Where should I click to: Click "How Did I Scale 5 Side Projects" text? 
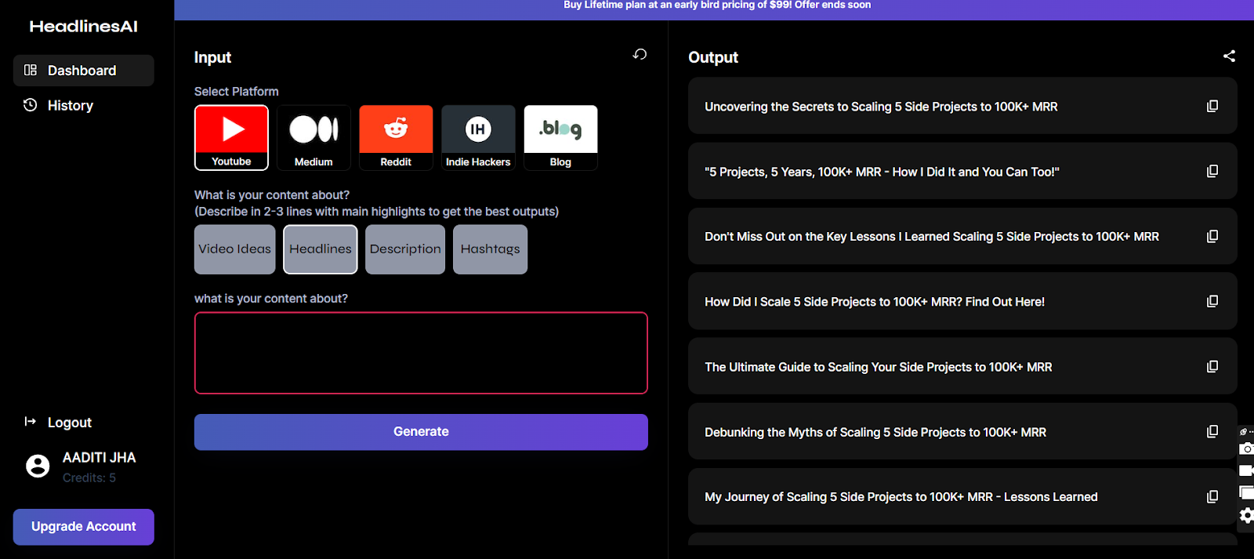[875, 302]
